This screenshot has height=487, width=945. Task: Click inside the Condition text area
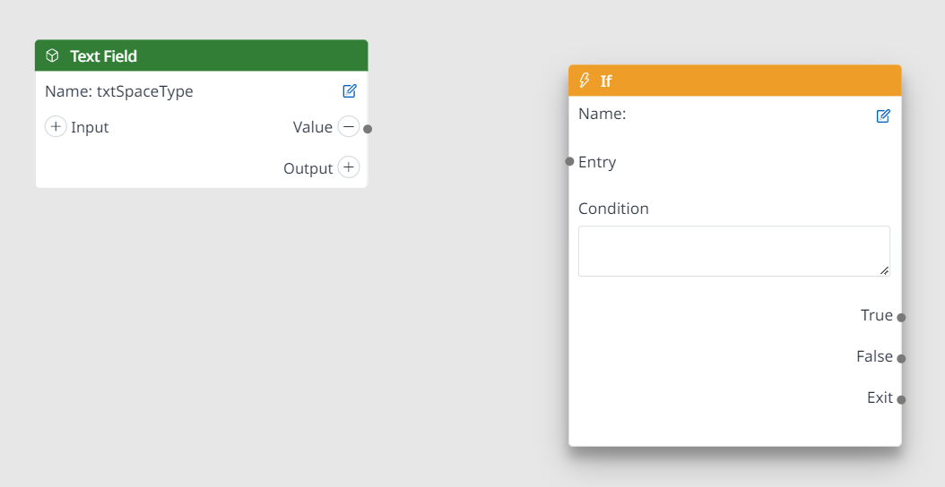coord(733,251)
